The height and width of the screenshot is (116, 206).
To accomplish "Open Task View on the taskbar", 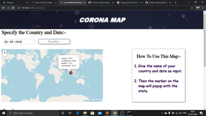I will tap(70, 113).
